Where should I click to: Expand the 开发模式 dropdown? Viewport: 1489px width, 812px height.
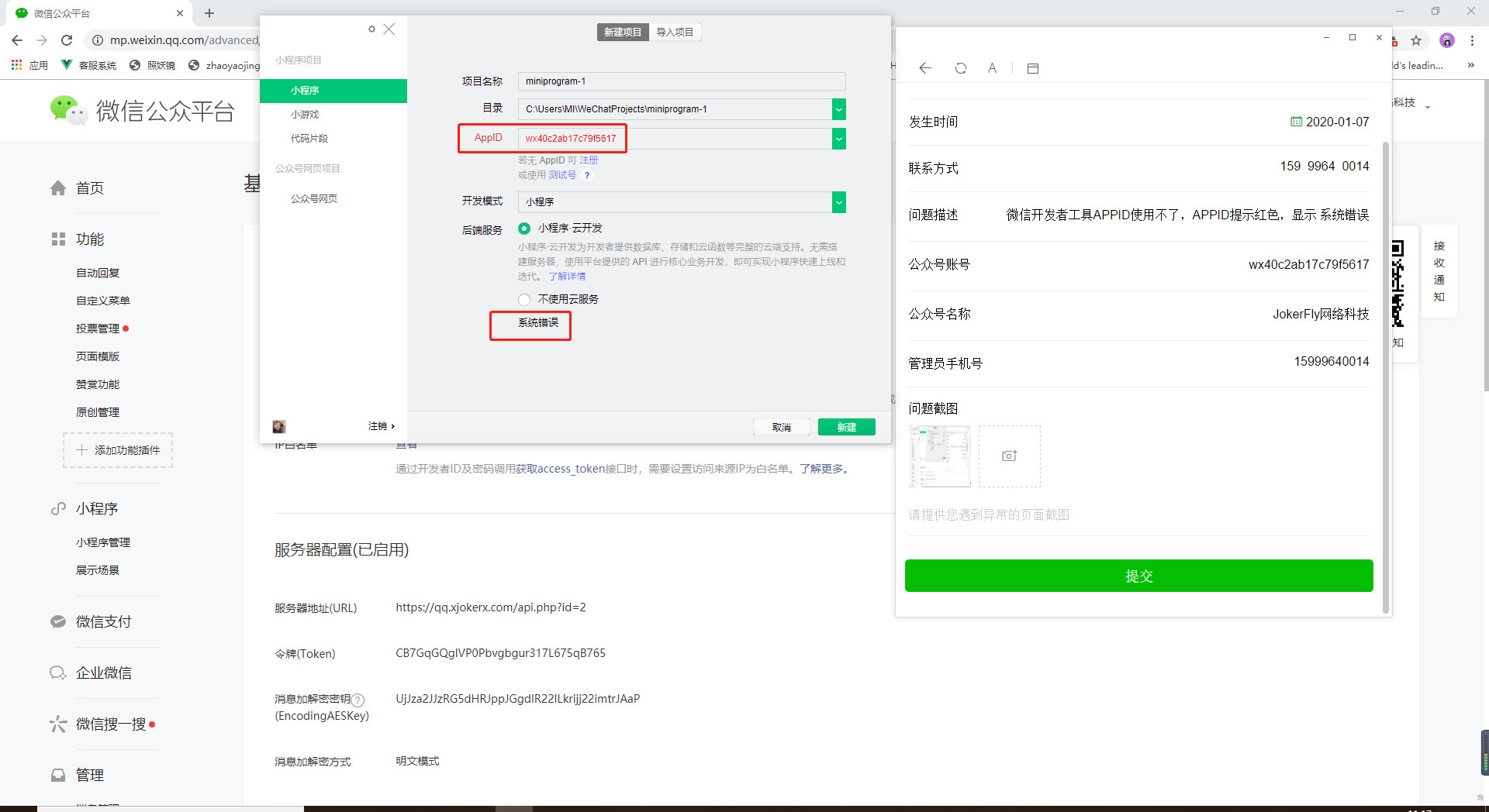838,202
